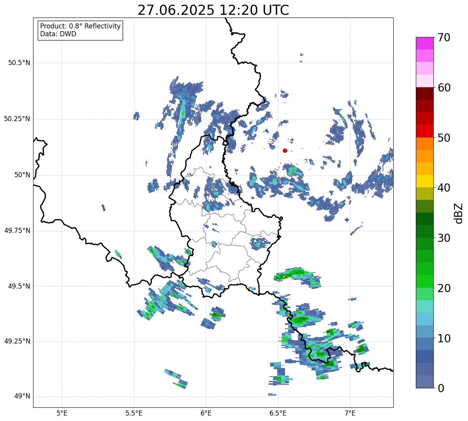Click the 'dBZ' colorbar axis label
This screenshot has width=468, height=421.
459,213
